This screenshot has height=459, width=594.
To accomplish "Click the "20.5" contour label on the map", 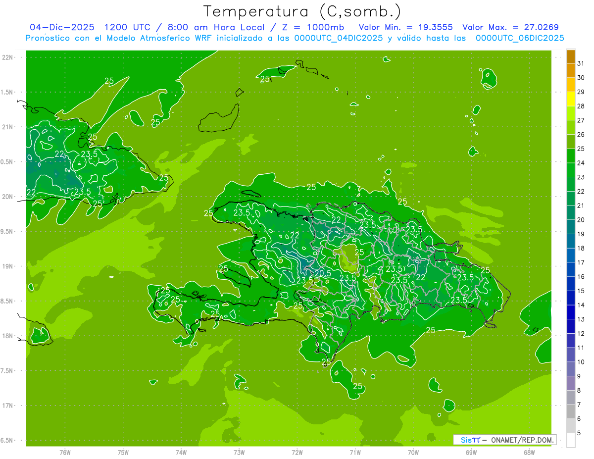I will [x=322, y=273].
